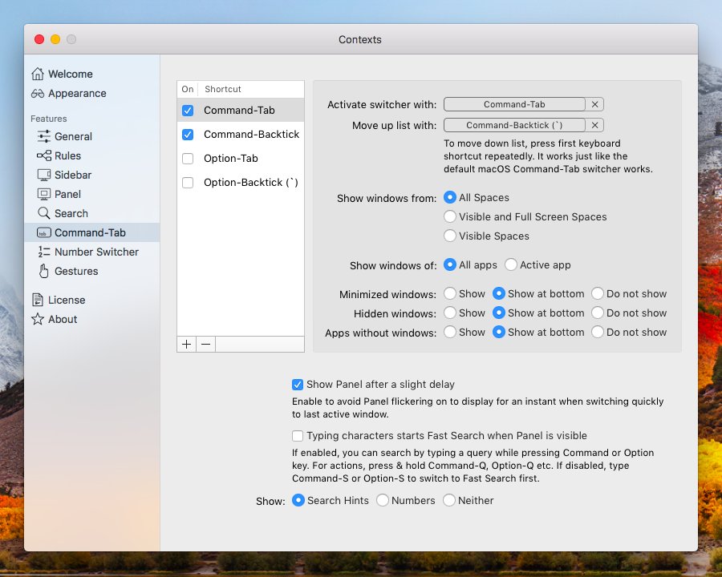
Task: Set Hidden windows to Show
Action: [450, 313]
